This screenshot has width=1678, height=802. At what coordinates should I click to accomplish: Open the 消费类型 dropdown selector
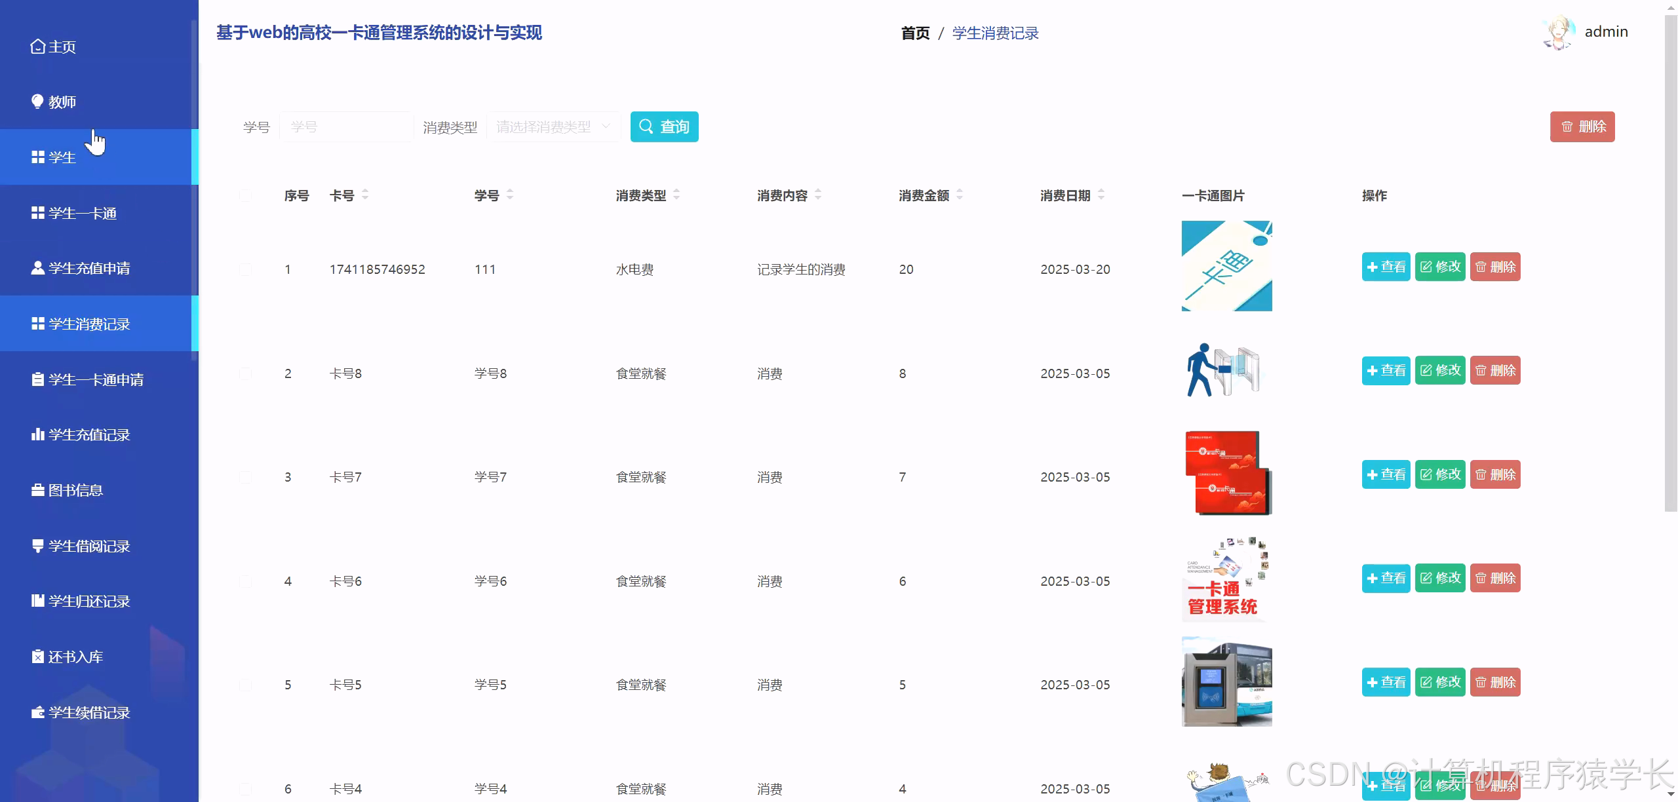click(553, 126)
